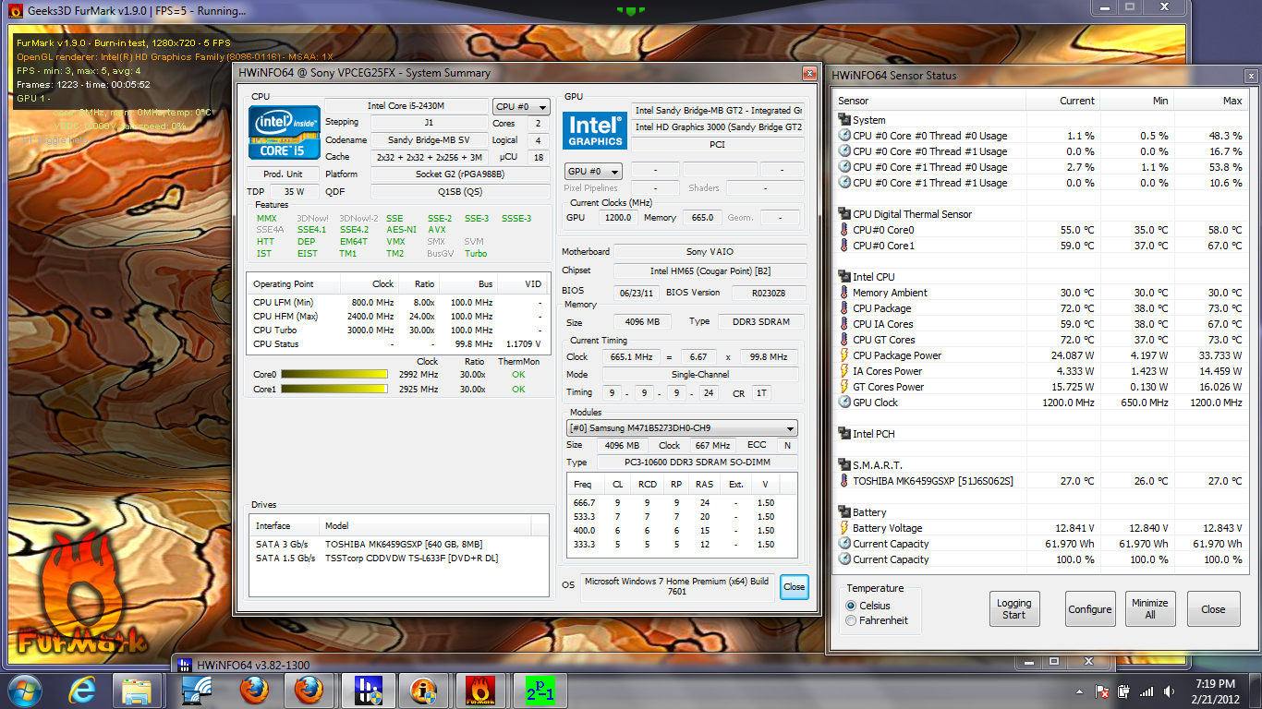The width and height of the screenshot is (1262, 709).
Task: Select the Battery Voltage sensor row
Action: tap(1041, 528)
